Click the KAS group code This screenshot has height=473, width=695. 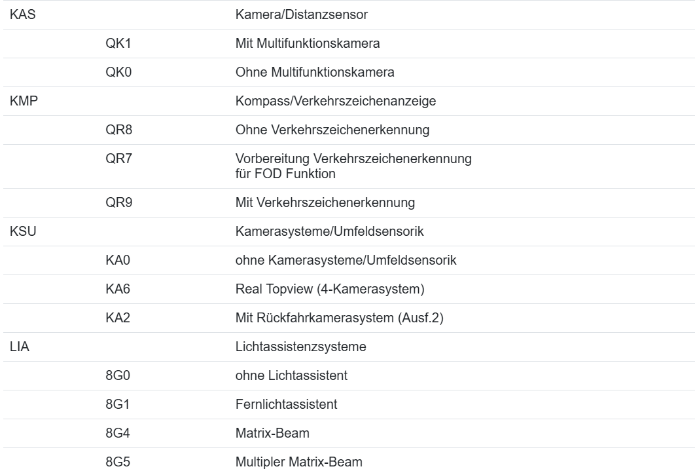[x=22, y=15]
